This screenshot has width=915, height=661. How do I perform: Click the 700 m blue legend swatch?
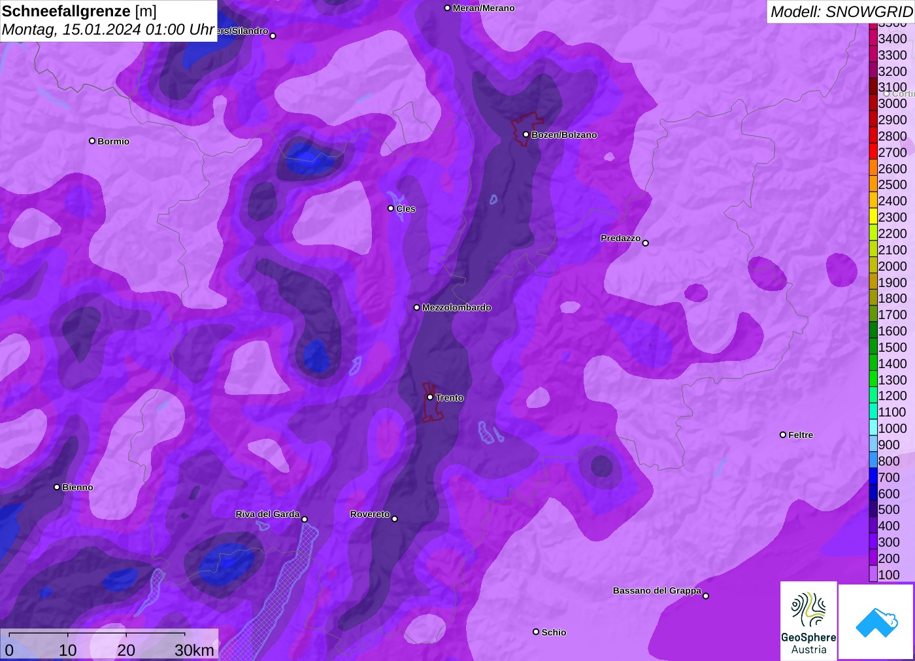(873, 477)
